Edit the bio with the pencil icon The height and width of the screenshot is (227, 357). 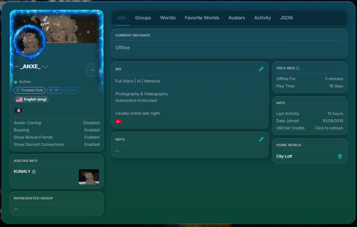pyautogui.click(x=261, y=69)
